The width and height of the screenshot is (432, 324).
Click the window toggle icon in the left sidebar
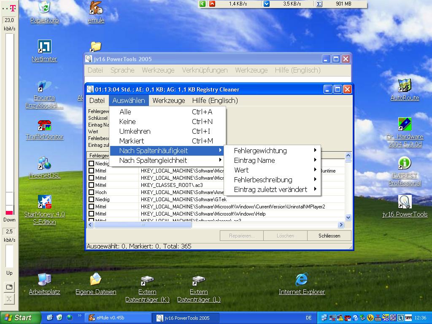pyautogui.click(x=9, y=287)
